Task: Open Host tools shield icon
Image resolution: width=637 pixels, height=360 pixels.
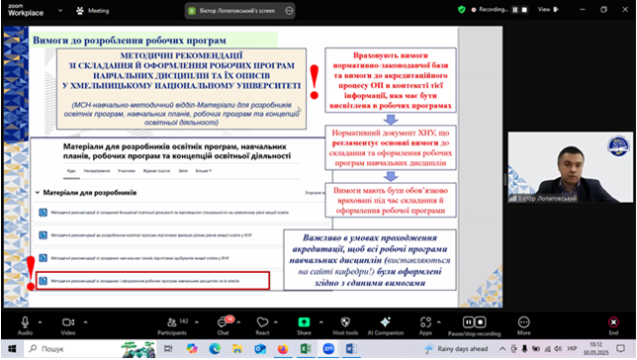Action: click(x=345, y=325)
